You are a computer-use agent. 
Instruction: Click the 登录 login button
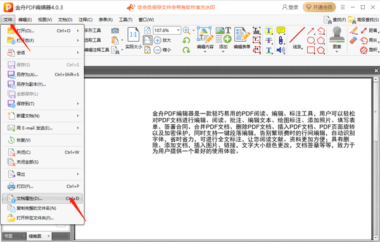pos(290,7)
